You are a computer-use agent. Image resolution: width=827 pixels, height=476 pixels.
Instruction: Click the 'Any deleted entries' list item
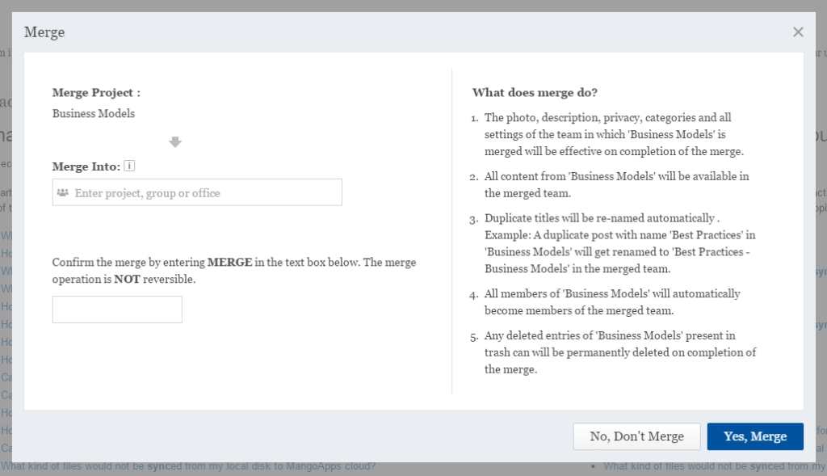coord(620,352)
